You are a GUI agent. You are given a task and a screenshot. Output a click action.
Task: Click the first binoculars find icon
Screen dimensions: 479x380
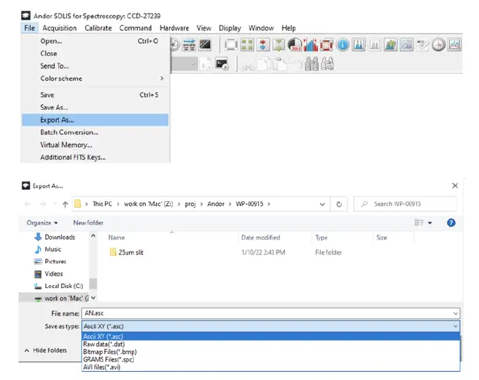click(x=312, y=63)
